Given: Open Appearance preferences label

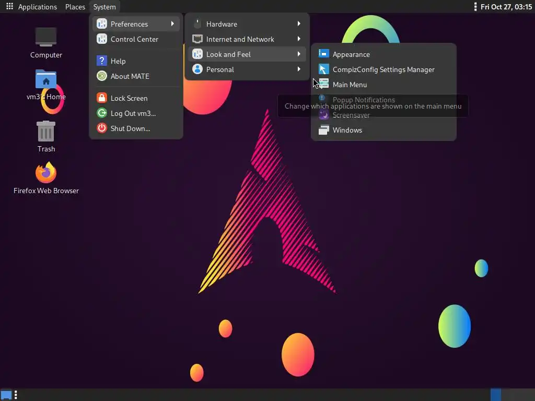Looking at the screenshot, I should click(351, 54).
